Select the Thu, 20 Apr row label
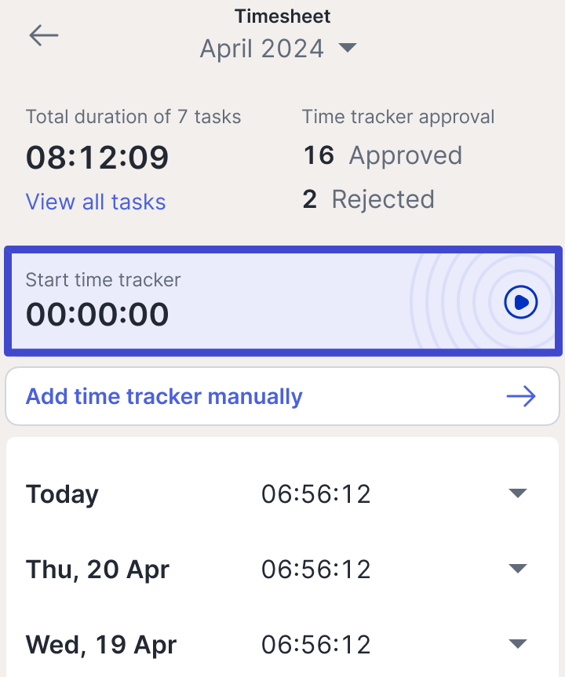Image resolution: width=565 pixels, height=677 pixels. tap(97, 570)
